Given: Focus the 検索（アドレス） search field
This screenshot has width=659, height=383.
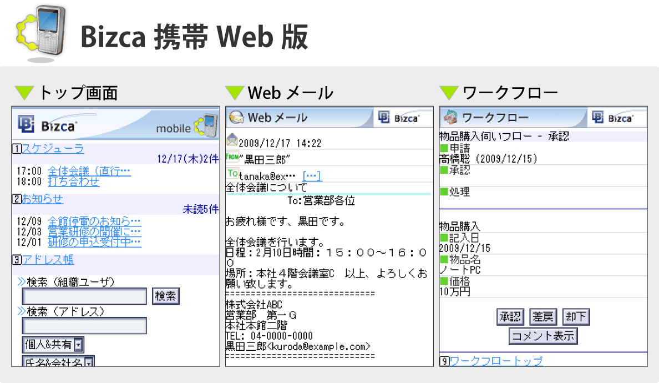Looking at the screenshot, I should pos(84,326).
